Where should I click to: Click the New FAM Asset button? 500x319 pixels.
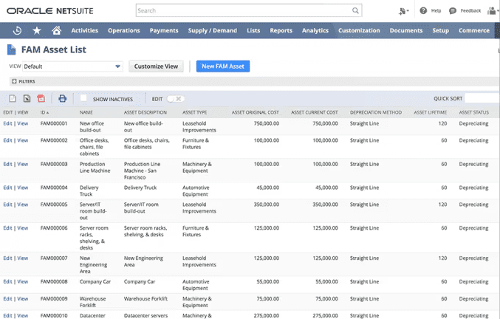[x=222, y=66]
